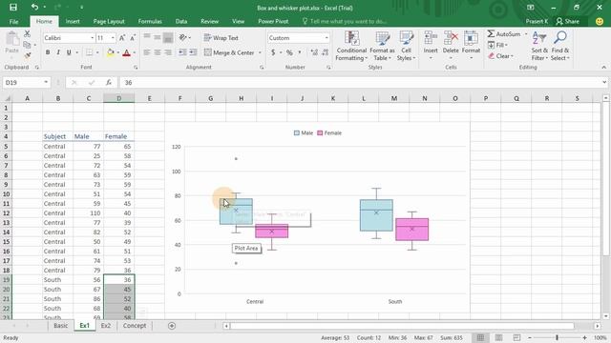Switch to Page Layout view in status bar

pyautogui.click(x=498, y=337)
